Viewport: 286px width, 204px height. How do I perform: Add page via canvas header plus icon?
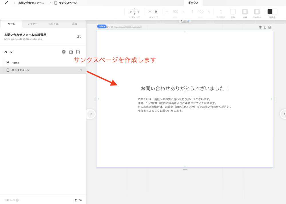270,27
